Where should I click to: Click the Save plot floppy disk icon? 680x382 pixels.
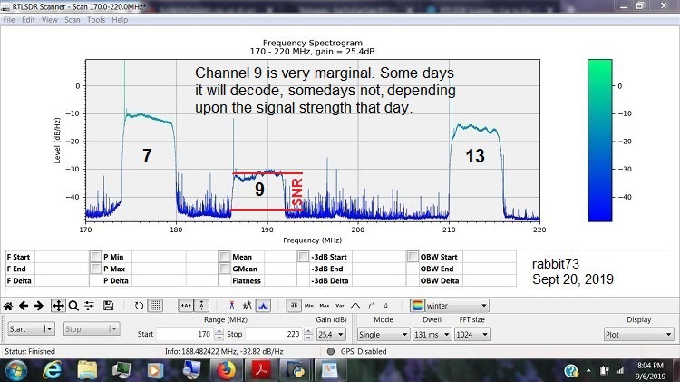click(x=108, y=306)
